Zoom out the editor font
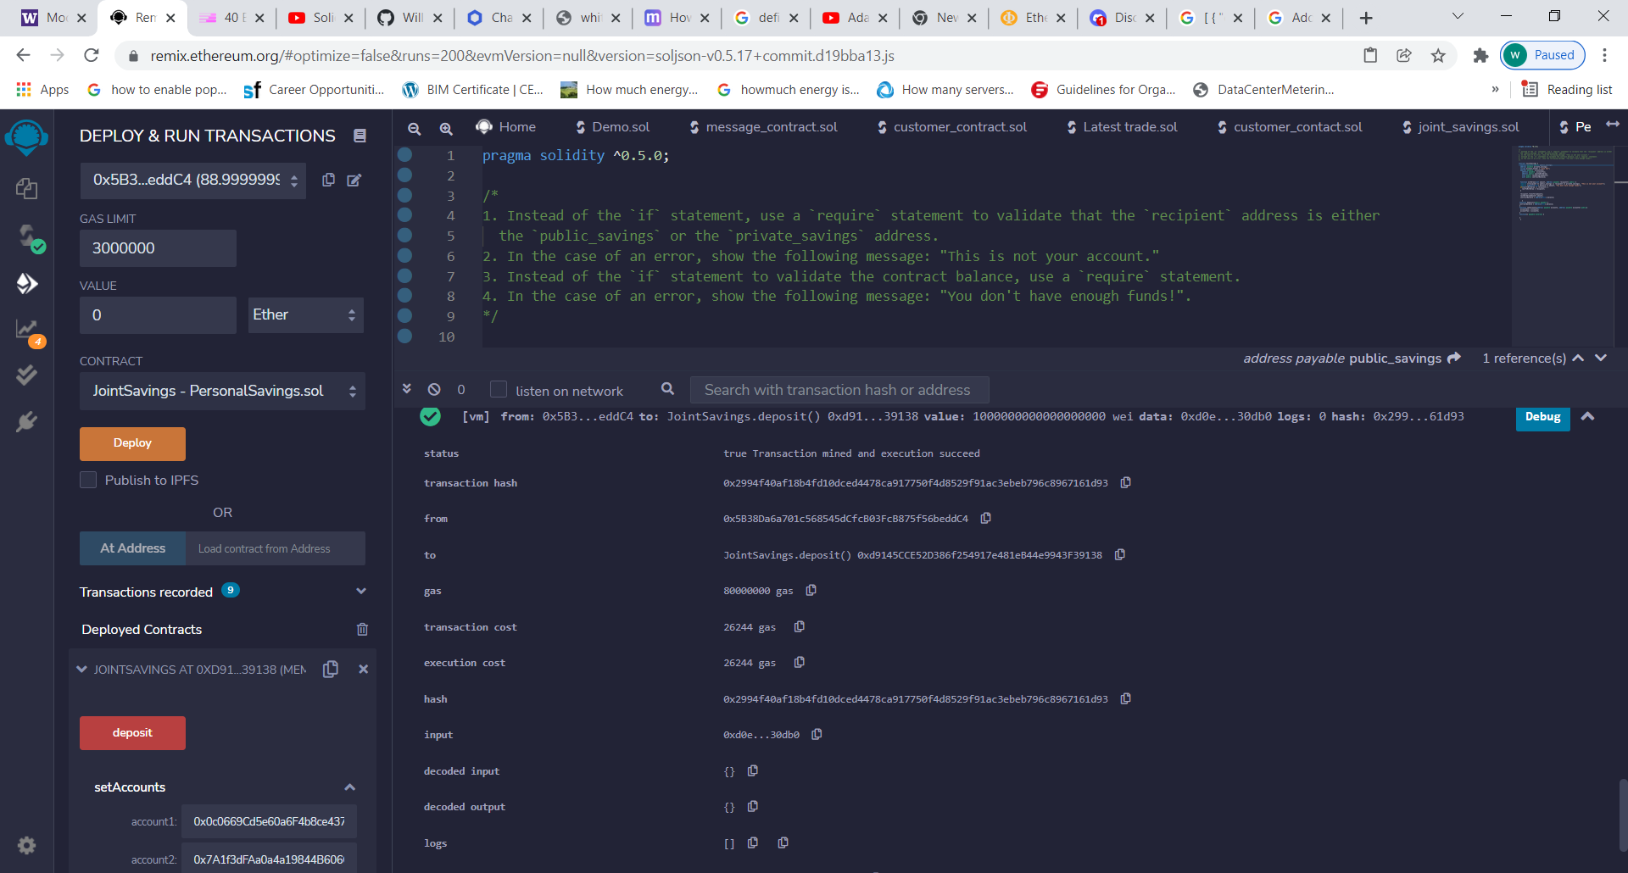The height and width of the screenshot is (873, 1628). coord(414,128)
